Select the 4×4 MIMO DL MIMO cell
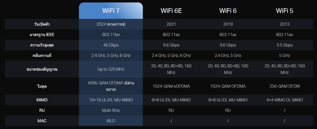317x129 pixels. pyautogui.click(x=284, y=100)
